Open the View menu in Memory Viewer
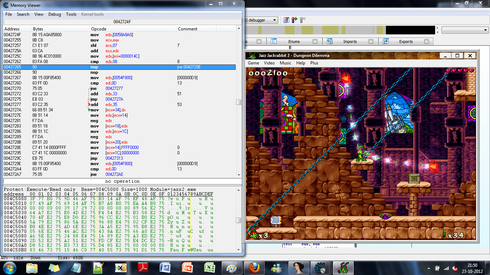 (x=39, y=14)
